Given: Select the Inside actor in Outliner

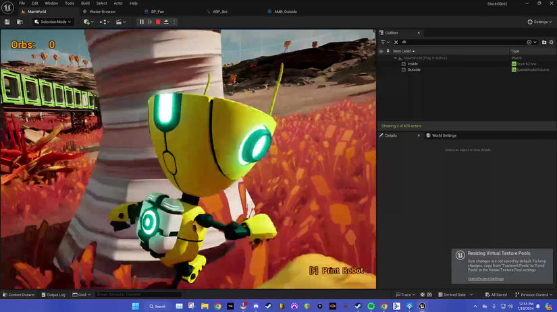Looking at the screenshot, I should coord(413,64).
